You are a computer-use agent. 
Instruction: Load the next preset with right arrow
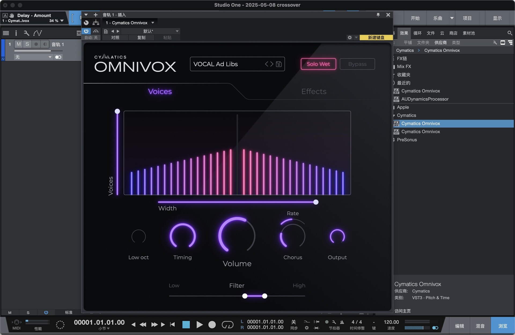tap(118, 31)
